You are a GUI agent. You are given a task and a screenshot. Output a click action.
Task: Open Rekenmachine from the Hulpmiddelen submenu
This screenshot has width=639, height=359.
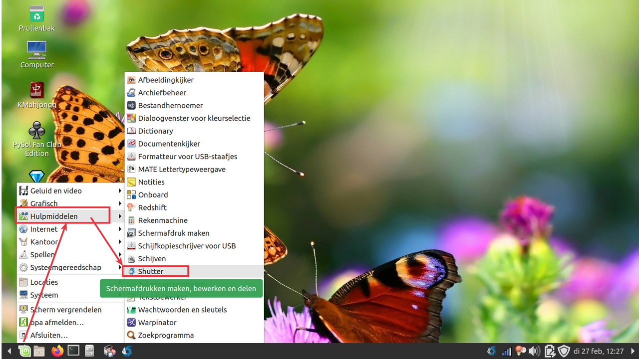point(194,220)
